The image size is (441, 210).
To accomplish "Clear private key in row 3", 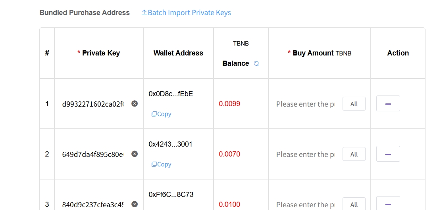I will click(x=135, y=204).
